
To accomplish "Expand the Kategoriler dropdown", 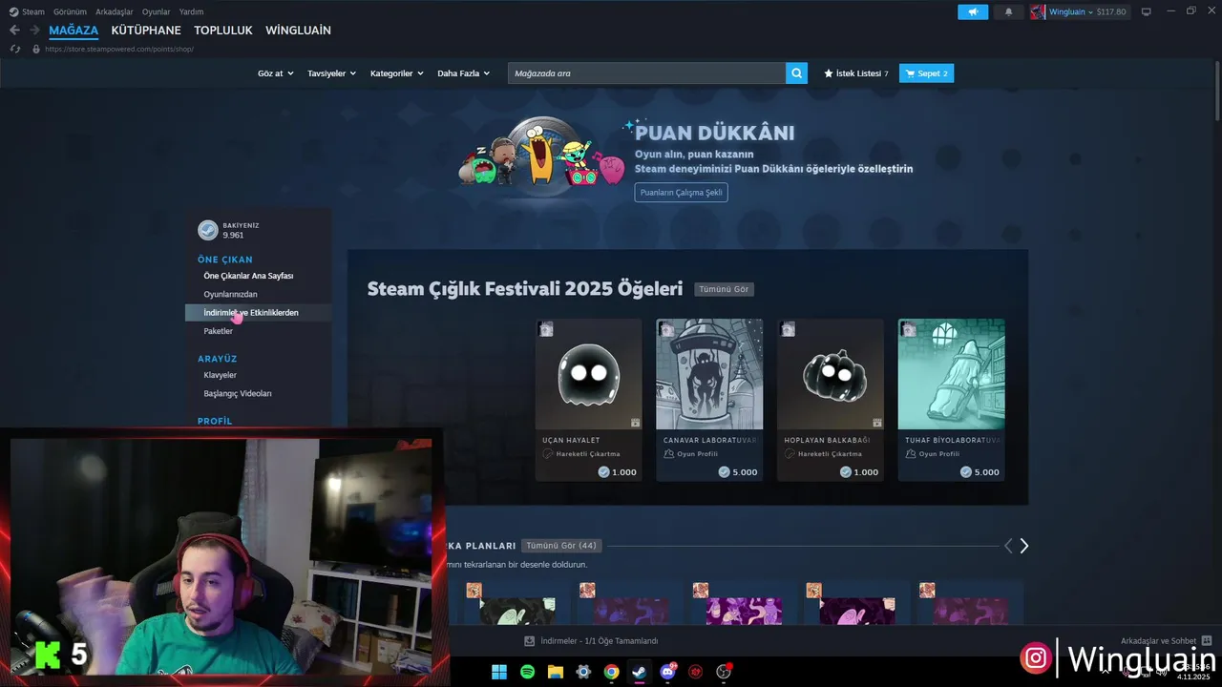I will [396, 73].
